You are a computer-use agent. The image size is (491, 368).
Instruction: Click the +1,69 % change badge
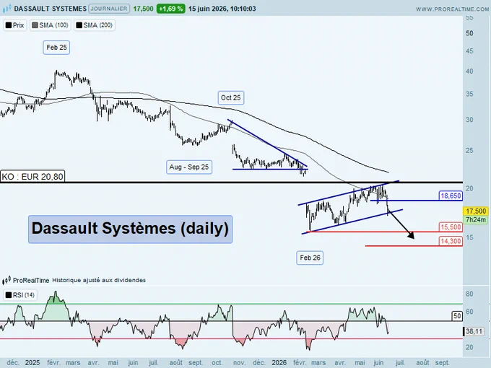click(170, 9)
